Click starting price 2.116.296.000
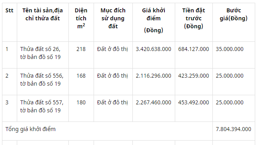Screen dimensions: 256x145 (x=154, y=76)
